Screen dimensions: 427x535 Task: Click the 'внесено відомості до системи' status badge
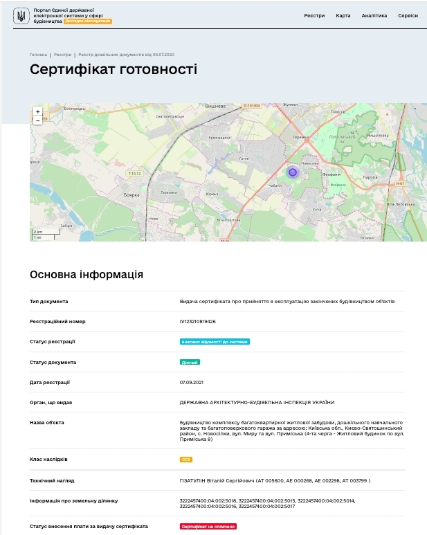click(x=215, y=341)
